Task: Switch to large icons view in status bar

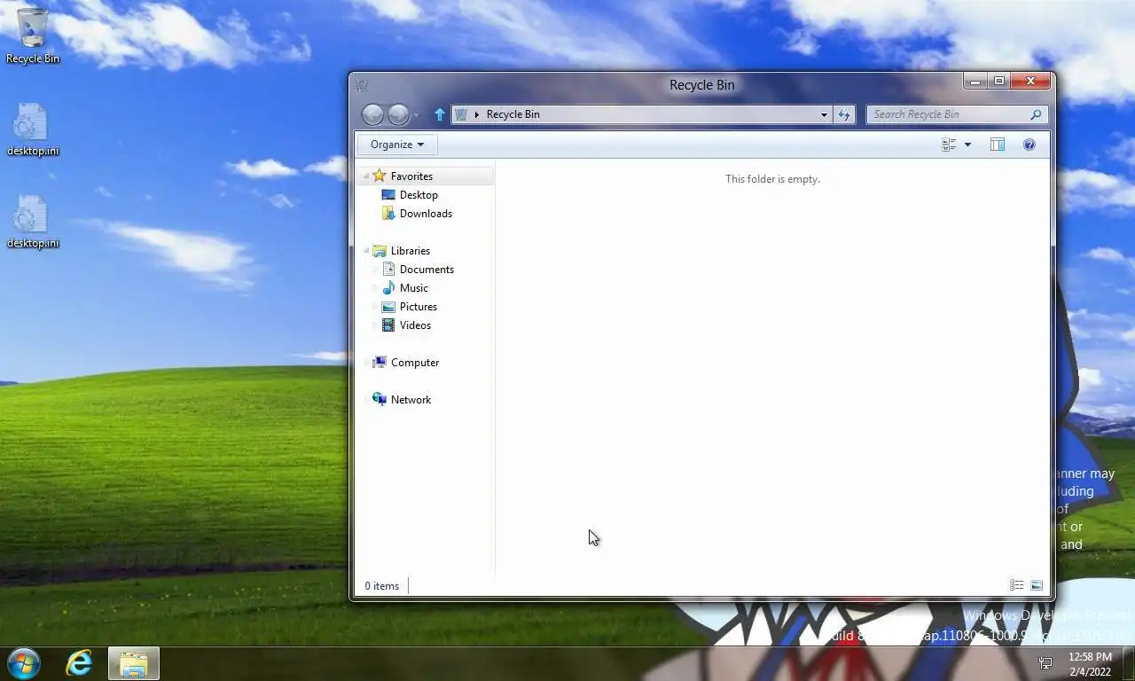Action: click(x=1036, y=585)
